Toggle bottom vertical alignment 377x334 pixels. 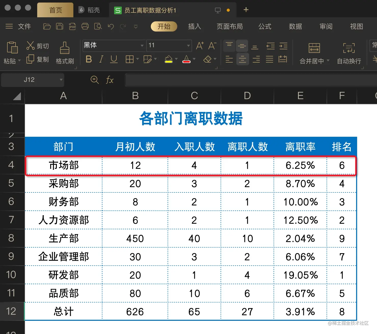(x=255, y=47)
